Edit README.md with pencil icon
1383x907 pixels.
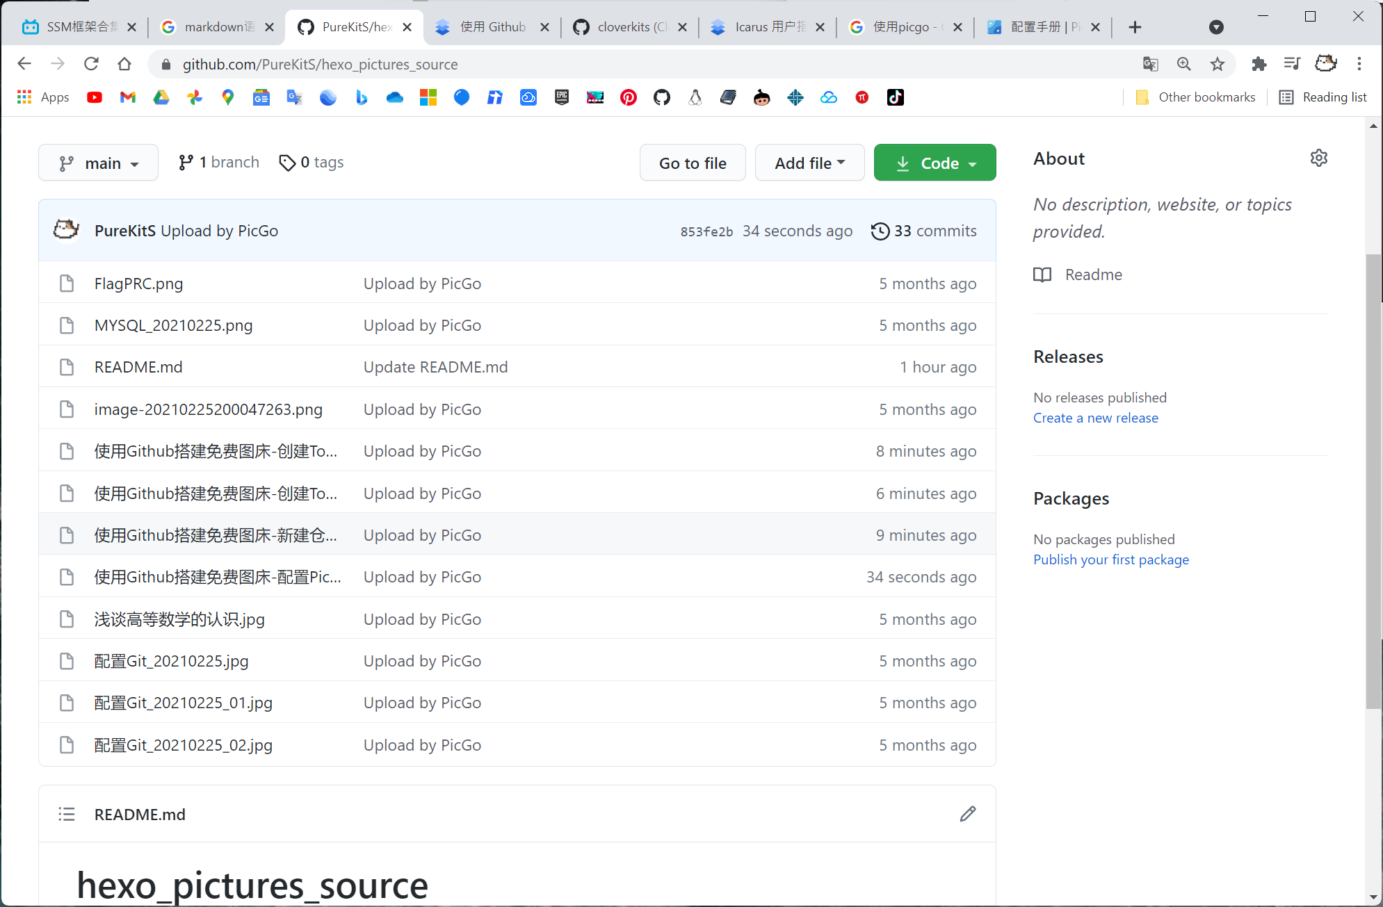967,814
